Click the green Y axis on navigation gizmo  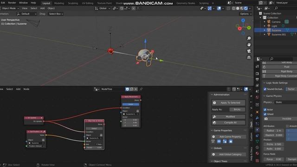249,28
